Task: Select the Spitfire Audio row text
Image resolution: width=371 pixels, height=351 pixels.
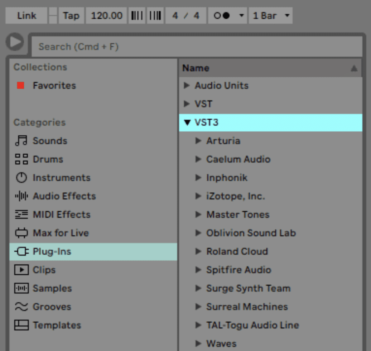Action: point(238,270)
